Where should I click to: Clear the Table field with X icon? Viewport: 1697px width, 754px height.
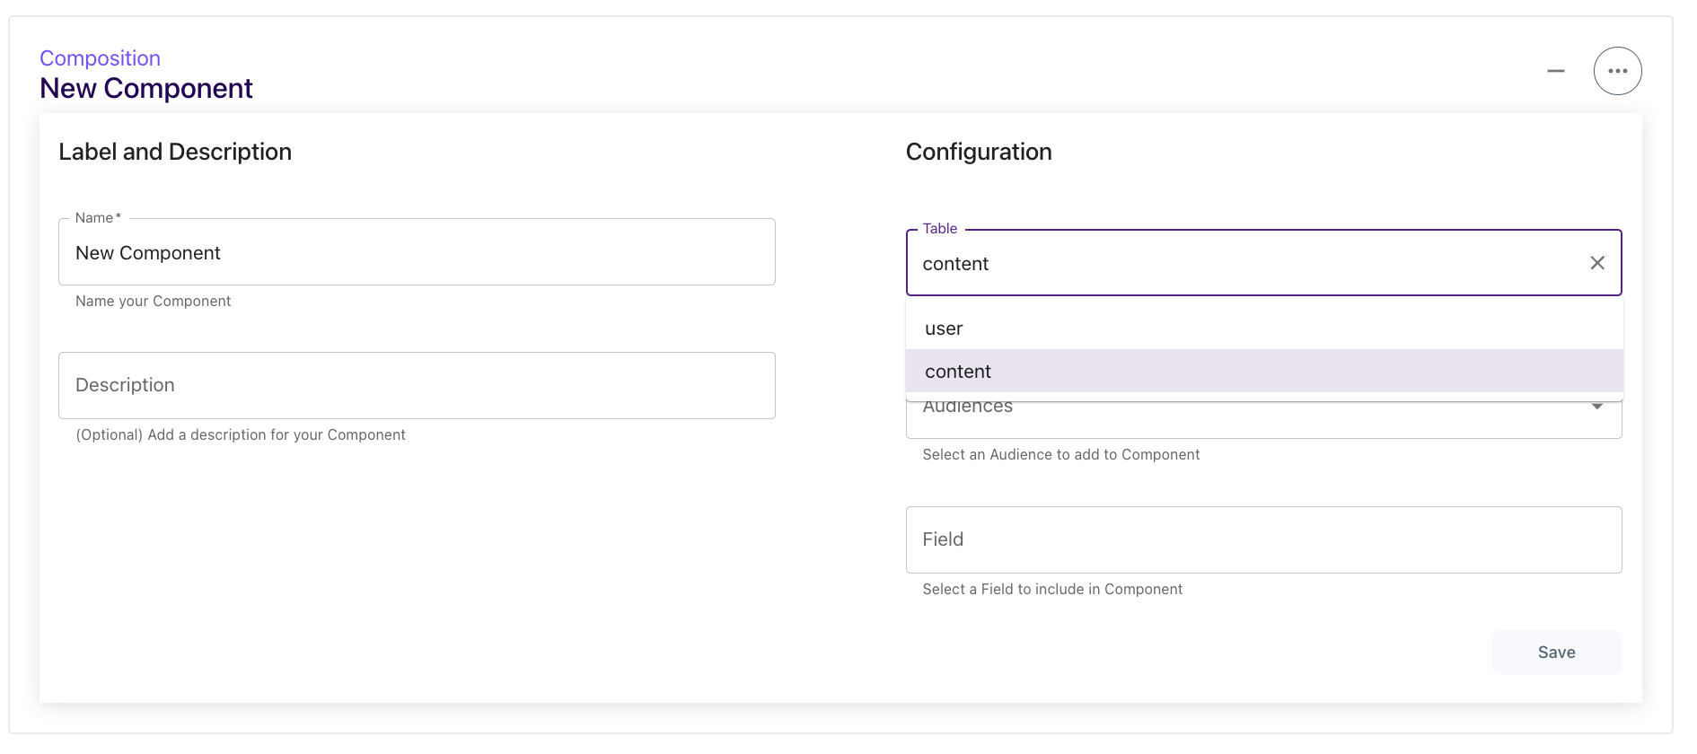(x=1597, y=263)
